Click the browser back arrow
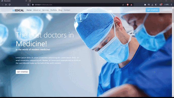 2,5
